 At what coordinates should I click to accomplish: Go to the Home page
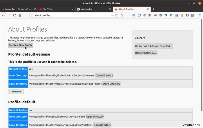(19, 15)
